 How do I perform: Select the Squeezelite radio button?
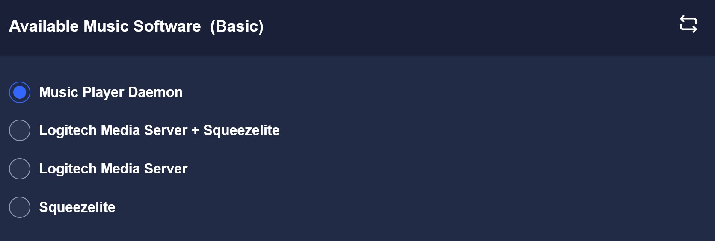pyautogui.click(x=20, y=207)
